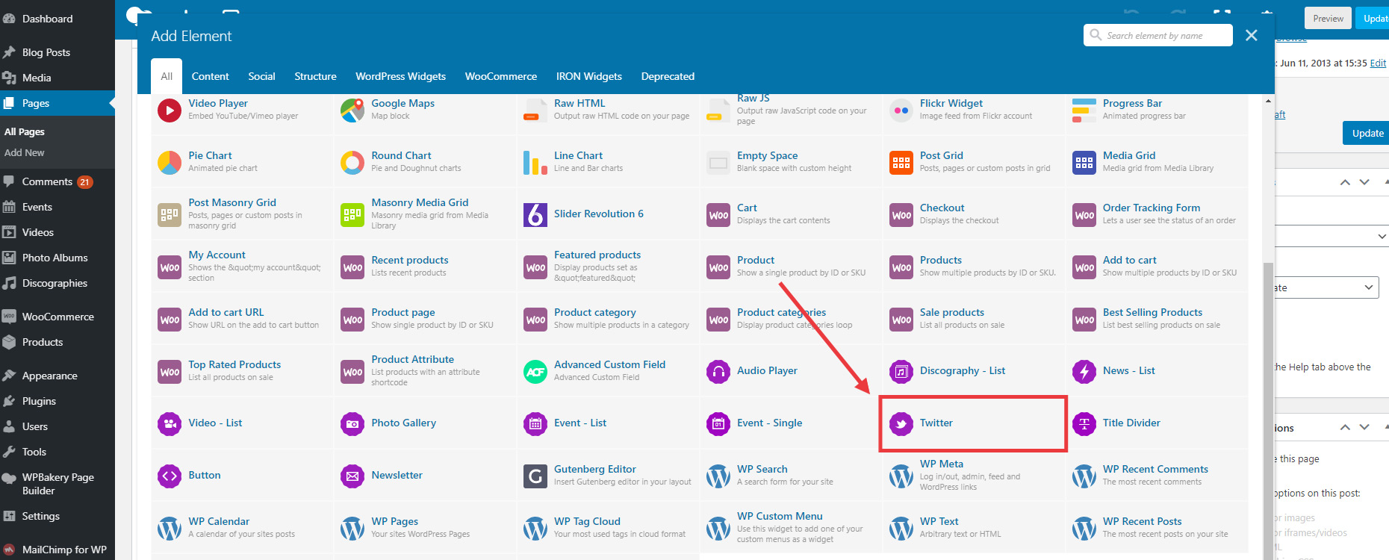View the WooCommerce elements tab
Image resolution: width=1389 pixels, height=560 pixels.
501,76
